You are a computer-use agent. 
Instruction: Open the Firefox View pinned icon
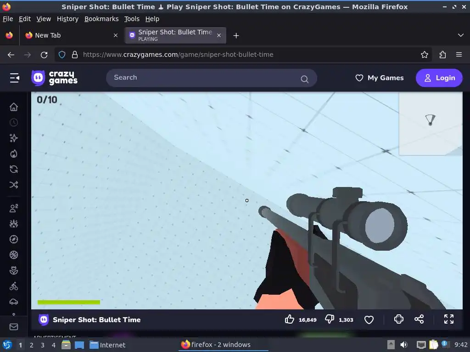(9, 35)
